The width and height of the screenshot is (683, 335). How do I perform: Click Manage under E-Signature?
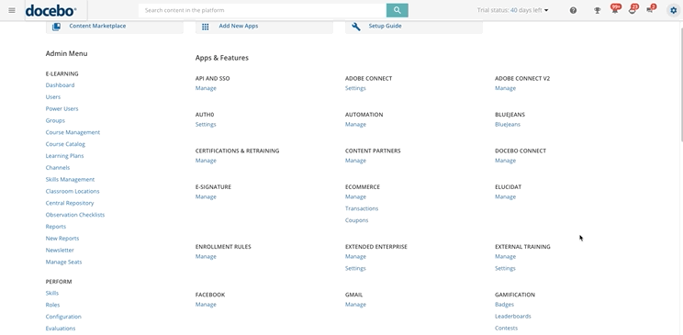point(206,196)
